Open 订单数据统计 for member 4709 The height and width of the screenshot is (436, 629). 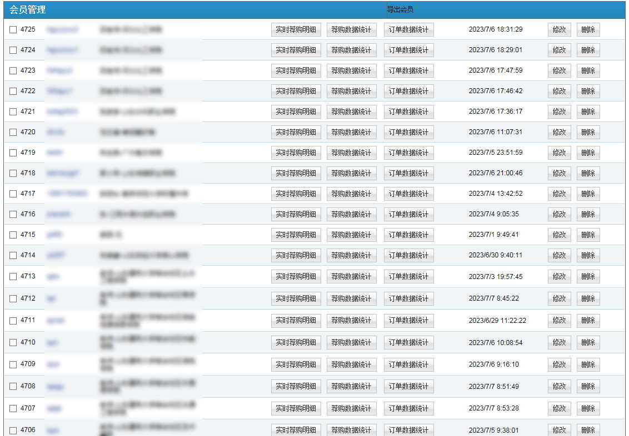408,364
